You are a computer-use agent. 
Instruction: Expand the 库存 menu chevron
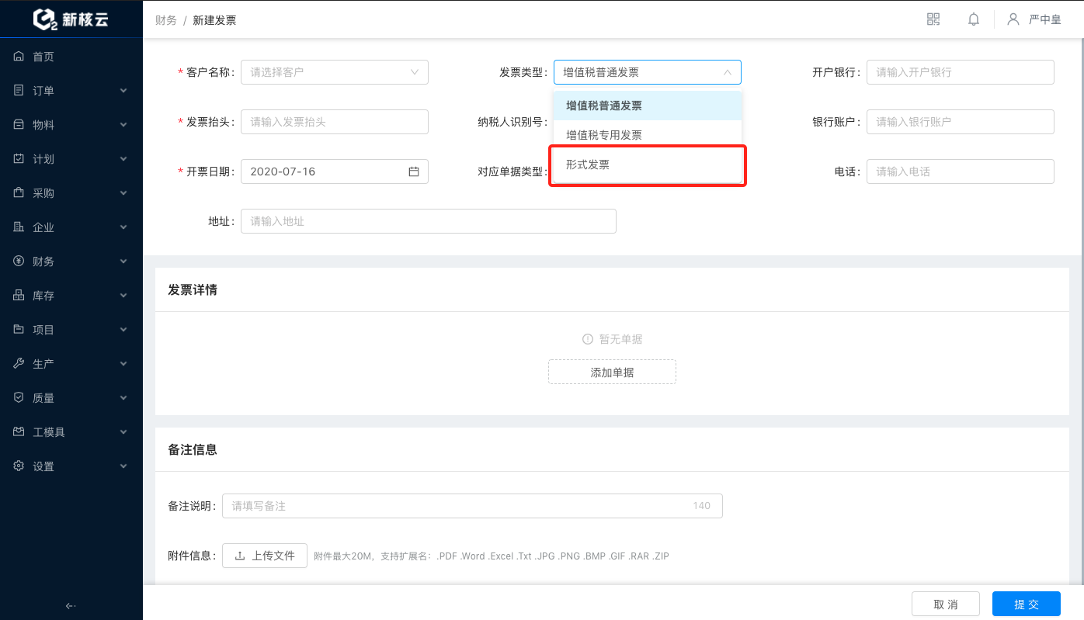(123, 296)
